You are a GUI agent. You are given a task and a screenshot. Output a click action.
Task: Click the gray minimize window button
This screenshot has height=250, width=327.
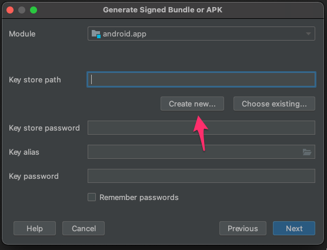(x=22, y=10)
